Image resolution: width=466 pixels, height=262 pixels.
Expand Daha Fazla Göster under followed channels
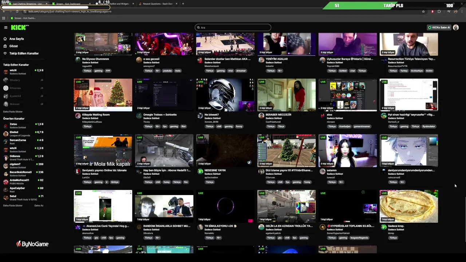pyautogui.click(x=13, y=112)
